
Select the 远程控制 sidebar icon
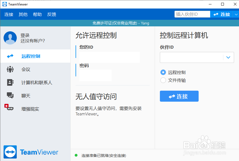[10, 56]
